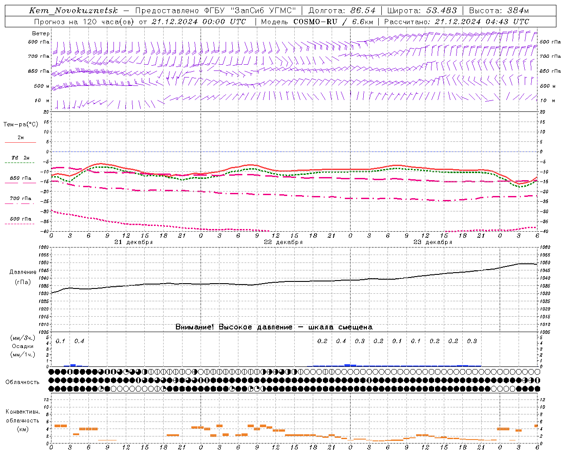Click the (мм/1ч.) precipitation unit label
The image size is (563, 451).
click(23, 355)
